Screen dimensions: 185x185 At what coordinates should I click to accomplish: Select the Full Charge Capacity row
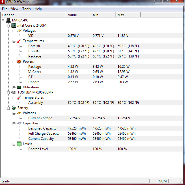coord(105,134)
